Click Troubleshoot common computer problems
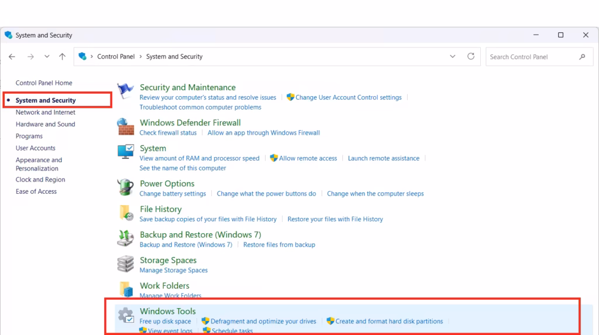This screenshot has height=335, width=599. [200, 107]
